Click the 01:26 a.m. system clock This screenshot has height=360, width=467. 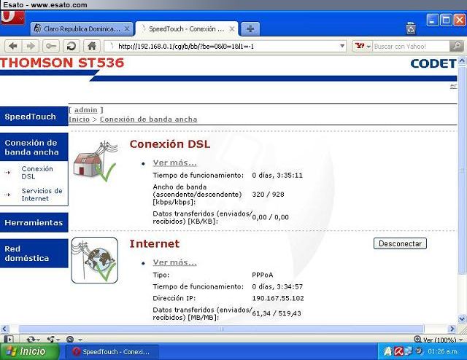(443, 351)
